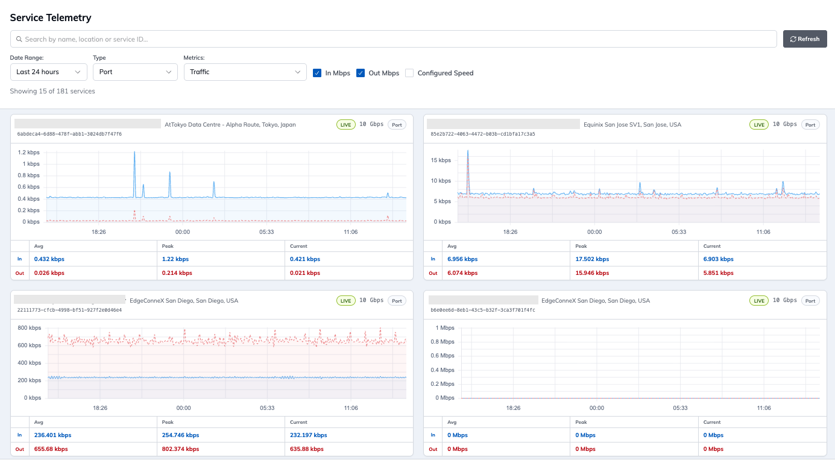This screenshot has height=460, width=835.
Task: Click Showing 15 of 181 services text
Action: (52, 91)
